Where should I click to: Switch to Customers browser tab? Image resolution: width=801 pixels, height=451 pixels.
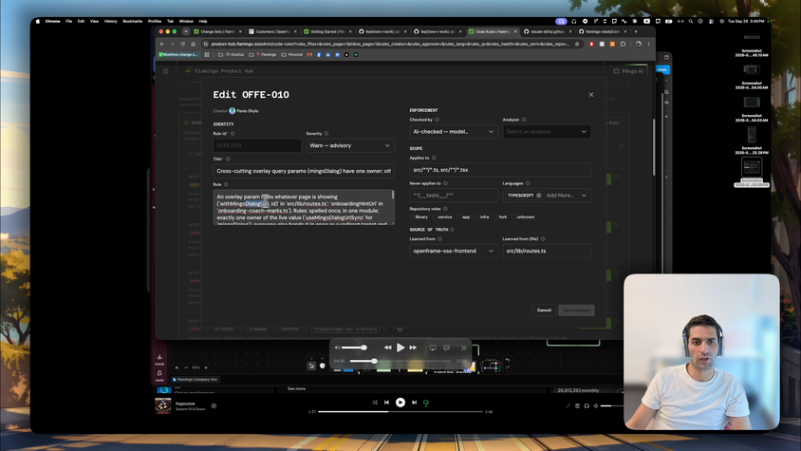(x=272, y=31)
